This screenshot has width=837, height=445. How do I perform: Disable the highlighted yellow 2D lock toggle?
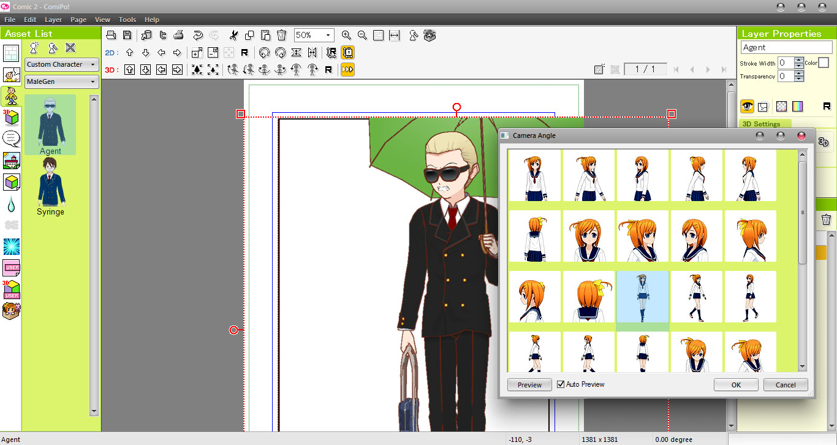[347, 52]
